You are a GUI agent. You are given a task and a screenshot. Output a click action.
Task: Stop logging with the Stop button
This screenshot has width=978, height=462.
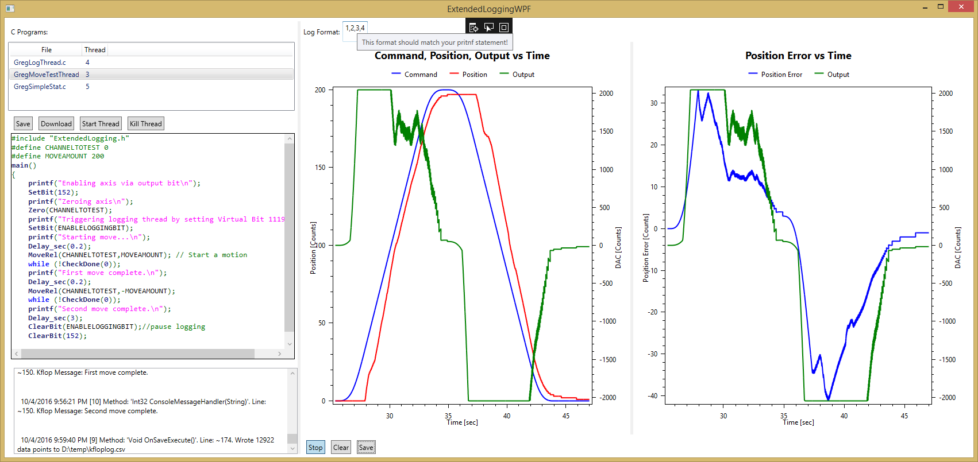click(x=315, y=448)
